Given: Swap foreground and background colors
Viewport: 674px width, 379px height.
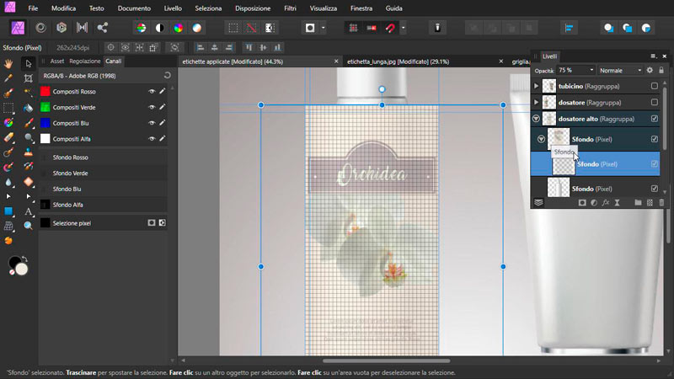Looking at the screenshot, I should point(25,259).
